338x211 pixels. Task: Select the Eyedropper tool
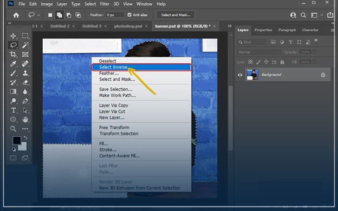point(13,64)
